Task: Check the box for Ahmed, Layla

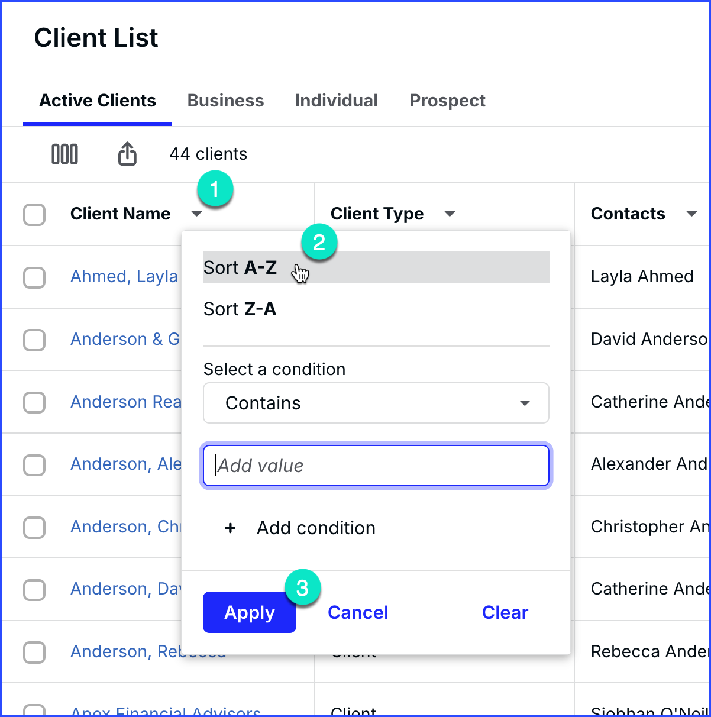Action: [x=34, y=277]
